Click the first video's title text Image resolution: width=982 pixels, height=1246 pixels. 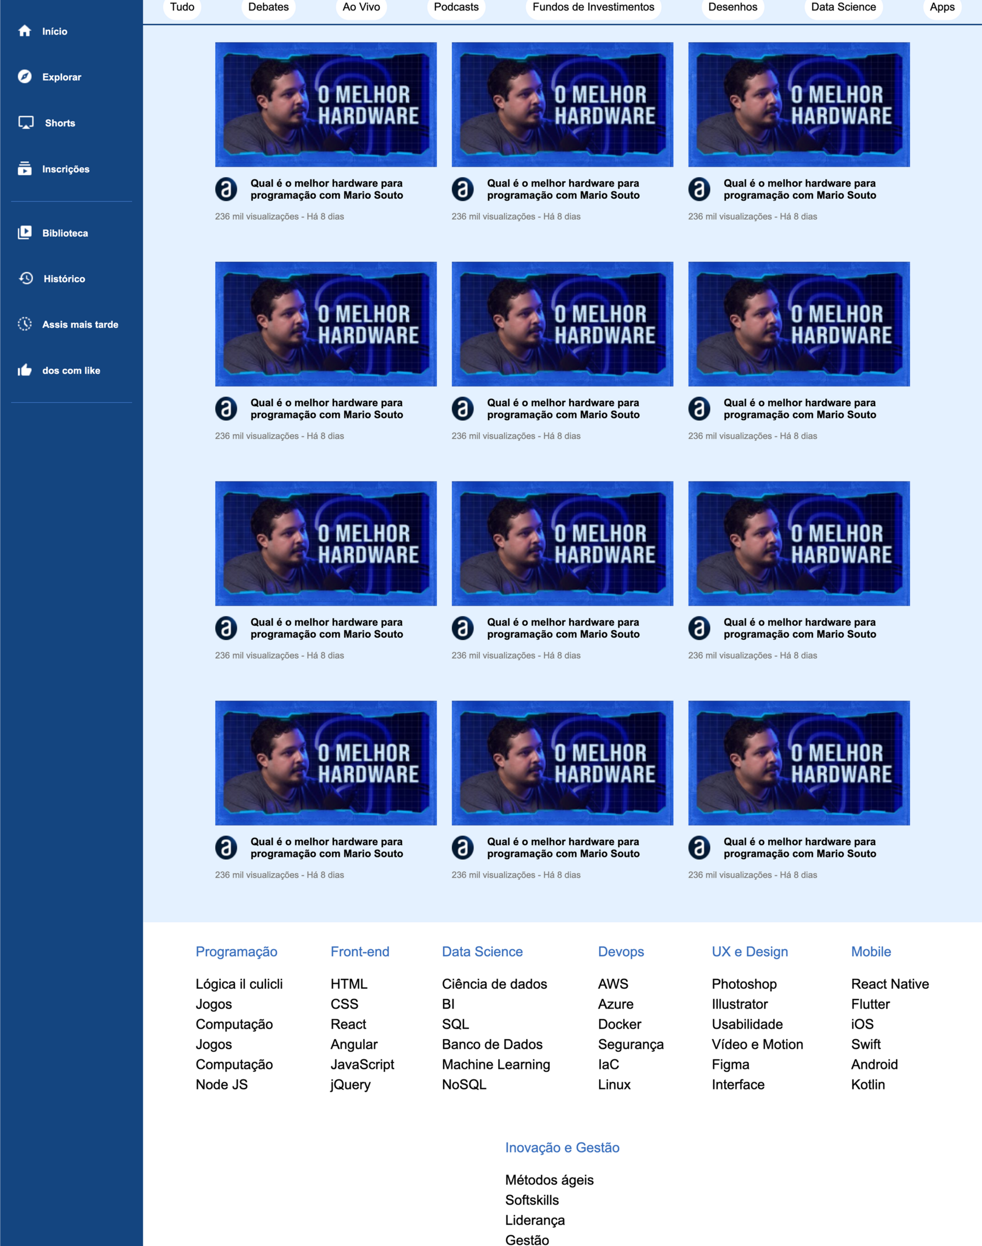[326, 189]
